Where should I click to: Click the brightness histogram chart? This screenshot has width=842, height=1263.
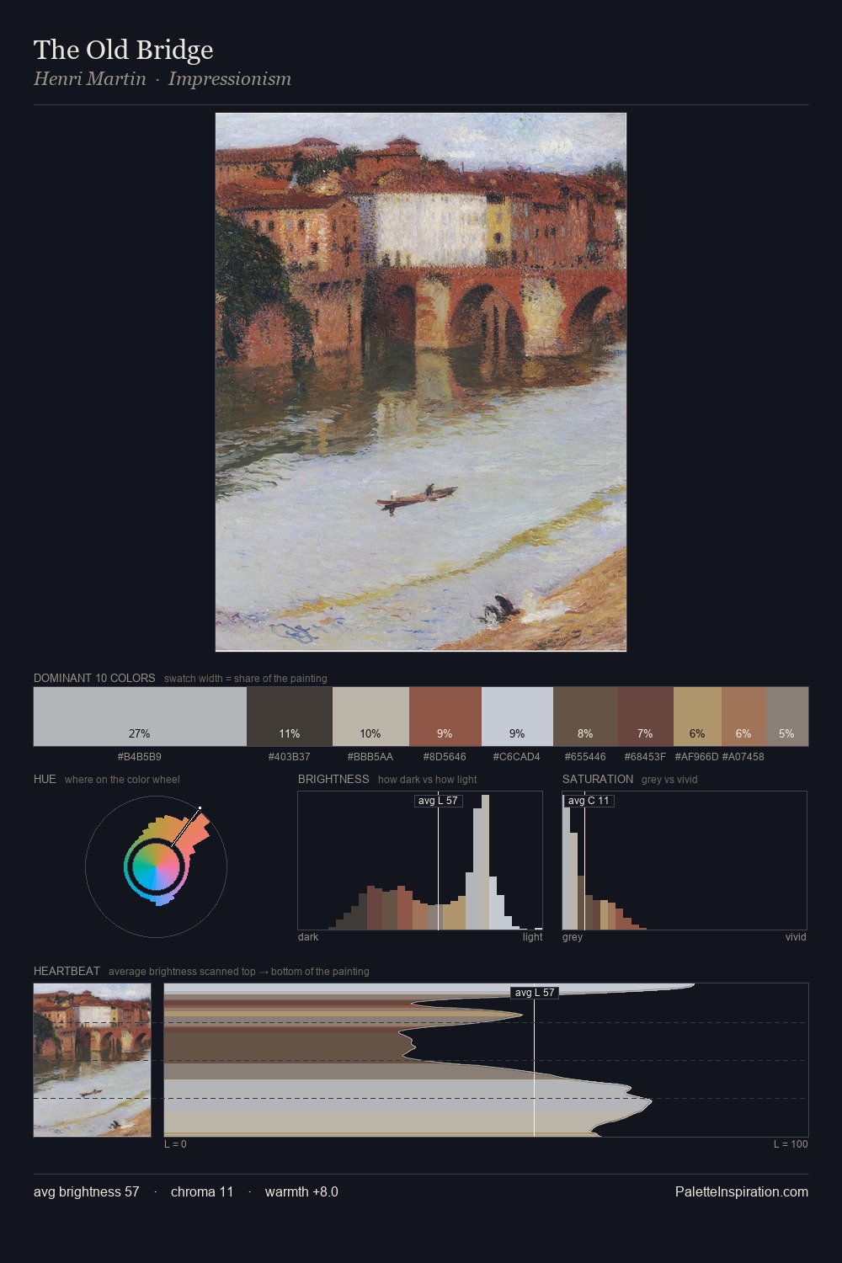click(420, 861)
